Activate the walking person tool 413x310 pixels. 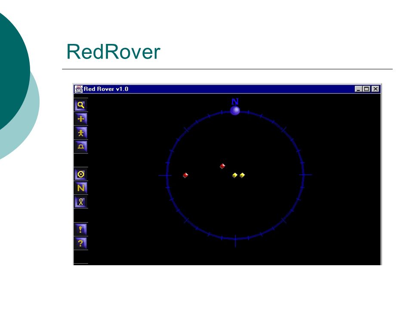pos(81,133)
